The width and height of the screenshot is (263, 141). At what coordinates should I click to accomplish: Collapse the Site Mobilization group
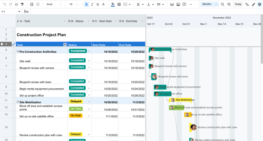[18, 102]
